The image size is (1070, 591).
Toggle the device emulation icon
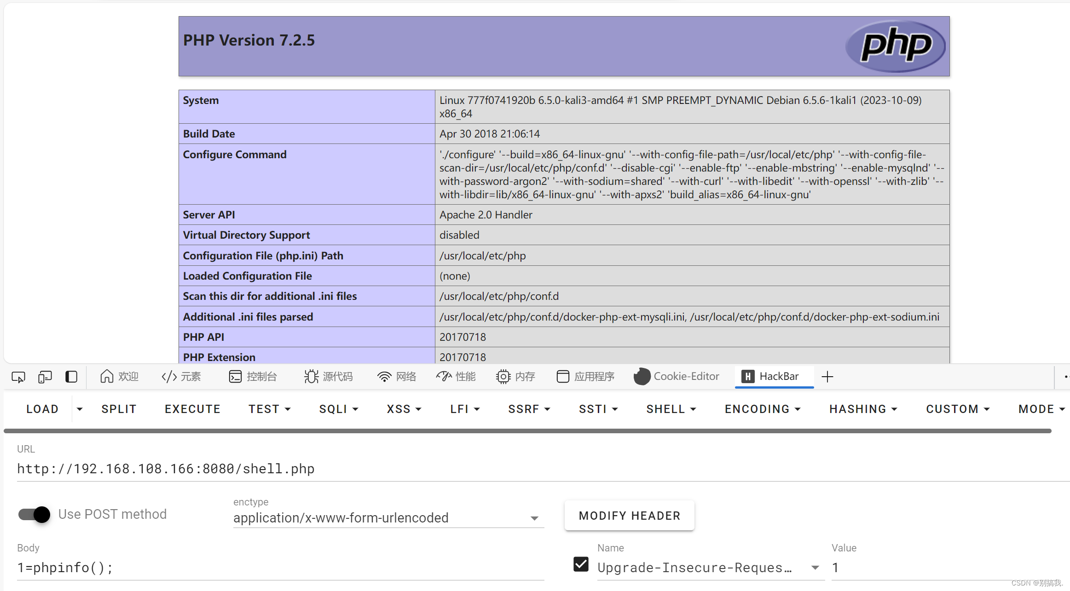(45, 377)
